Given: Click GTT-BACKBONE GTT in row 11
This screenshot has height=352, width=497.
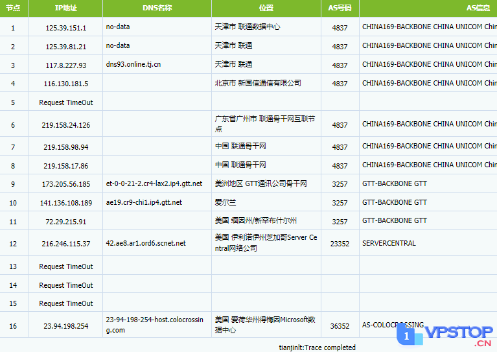Looking at the screenshot, I should [x=395, y=220].
